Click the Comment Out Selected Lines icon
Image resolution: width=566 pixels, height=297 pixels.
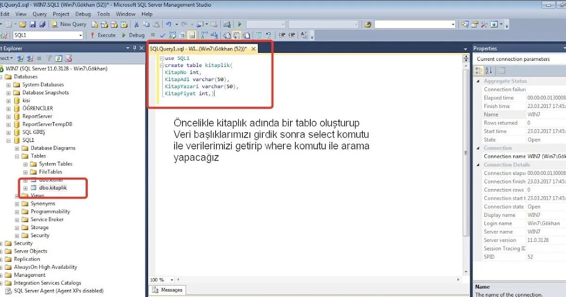[x=258, y=35]
